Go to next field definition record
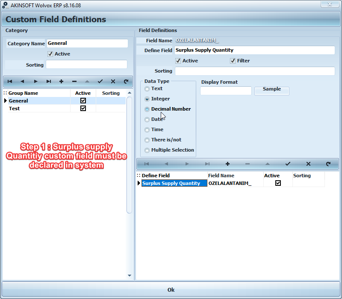 pyautogui.click(x=187, y=164)
